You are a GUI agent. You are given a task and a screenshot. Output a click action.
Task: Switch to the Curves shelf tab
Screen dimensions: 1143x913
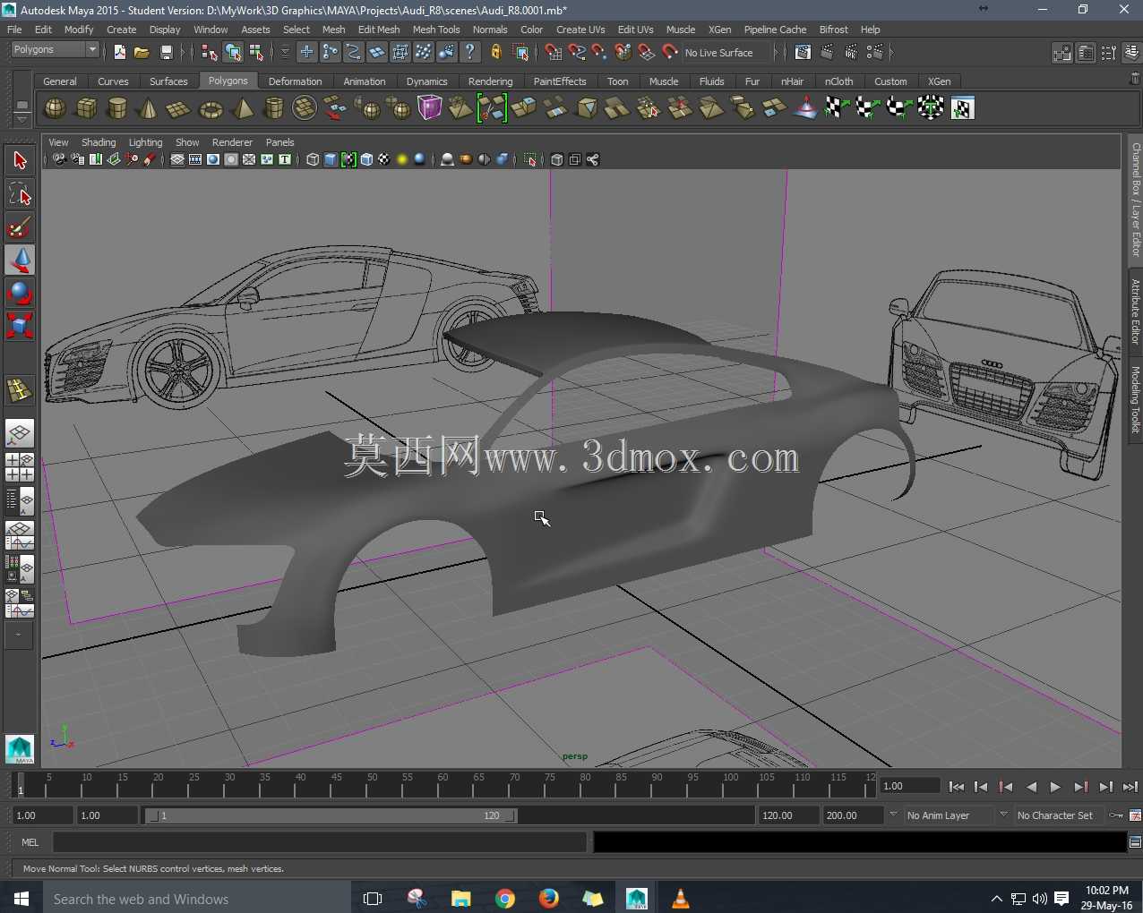tap(113, 81)
